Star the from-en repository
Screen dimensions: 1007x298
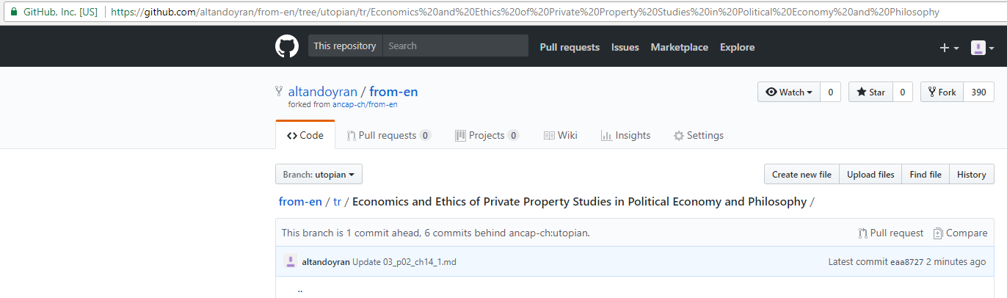(870, 92)
